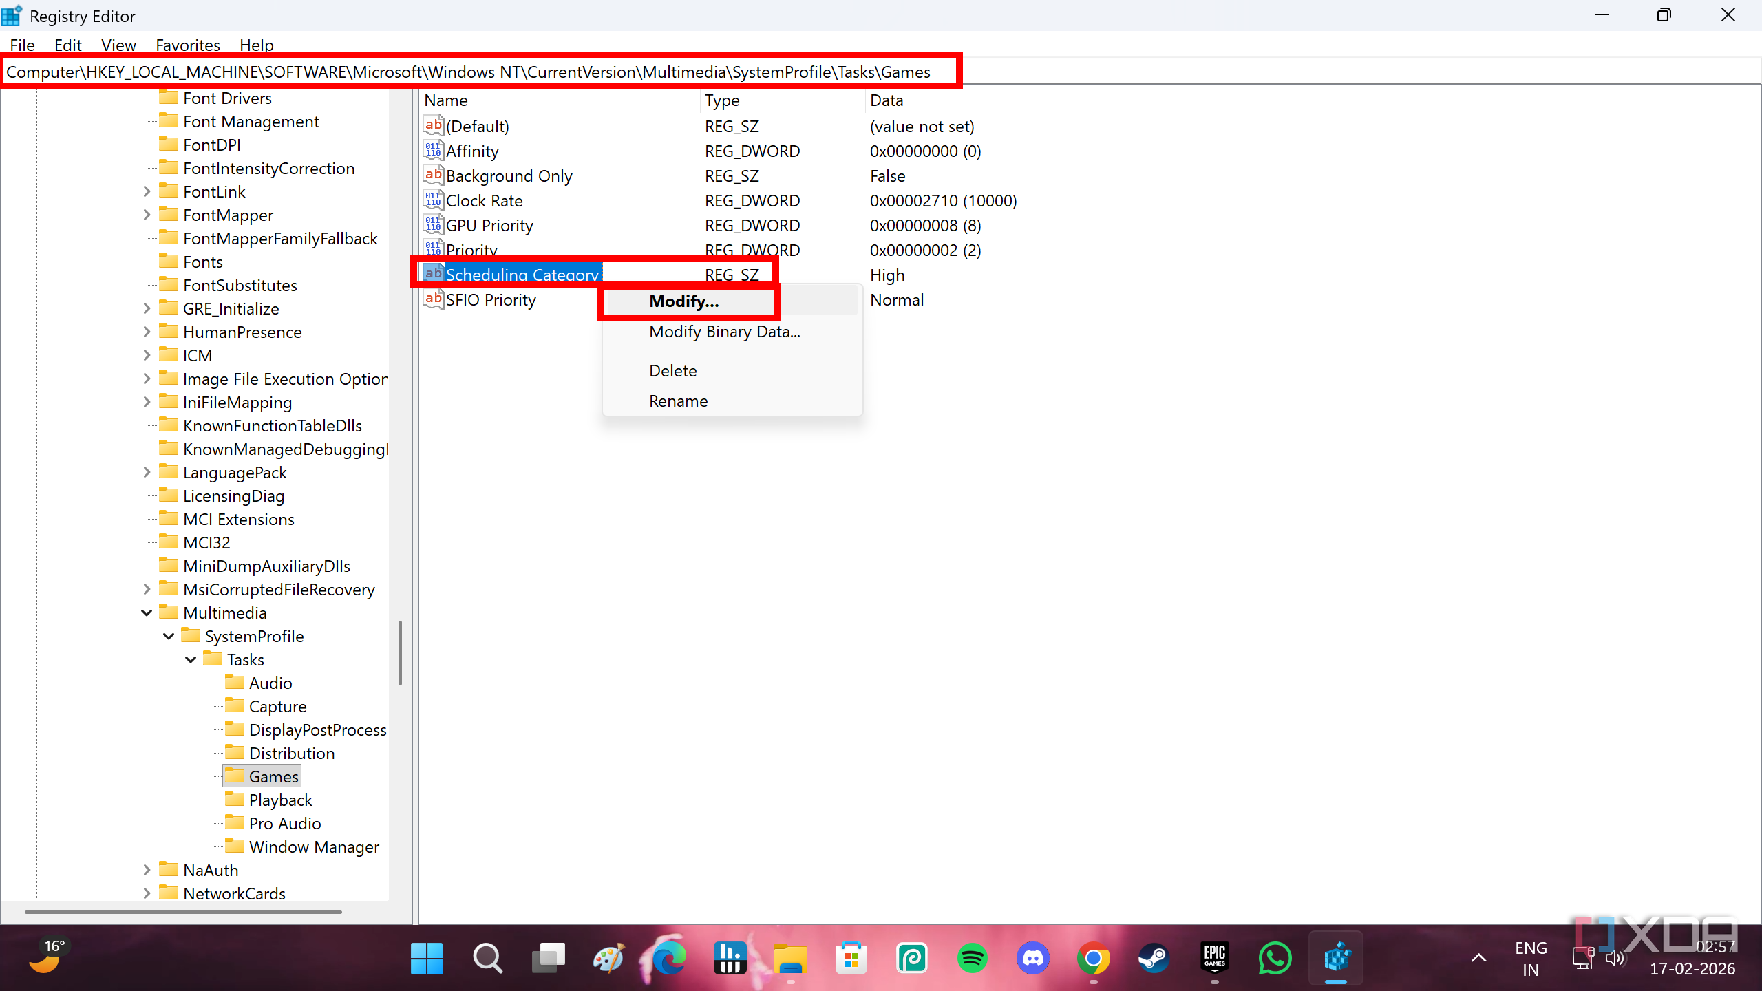
Task: Select the Affinity DWORD value icon
Action: pos(433,151)
